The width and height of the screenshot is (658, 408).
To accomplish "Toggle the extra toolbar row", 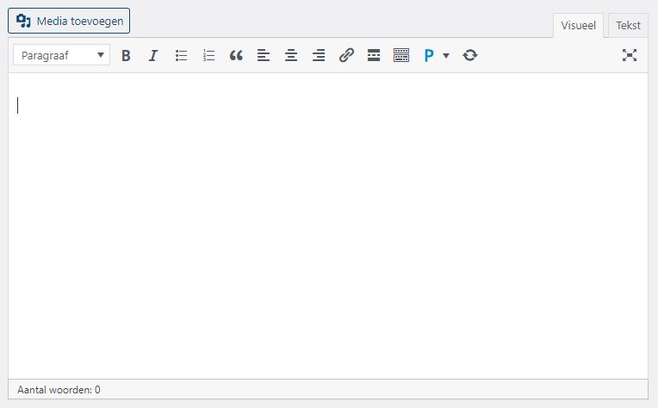I will [x=401, y=55].
